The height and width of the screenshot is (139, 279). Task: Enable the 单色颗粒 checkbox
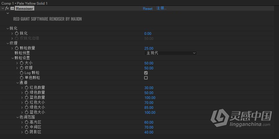pyautogui.click(x=146, y=78)
